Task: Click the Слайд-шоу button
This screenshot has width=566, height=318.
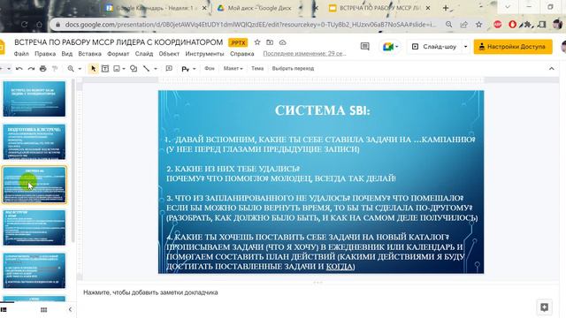Action: 434,47
